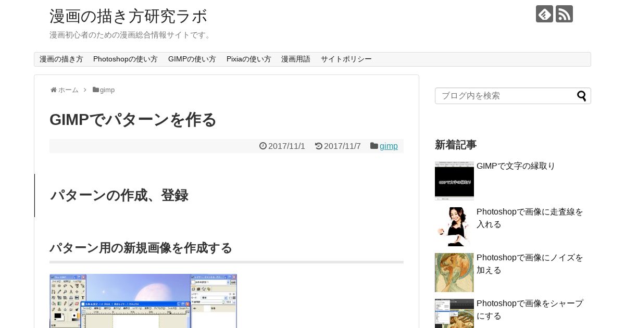The image size is (625, 328).
Task: Click the tagline 漫画初心者のための漫画総合情報サイトです。
Action: (131, 35)
